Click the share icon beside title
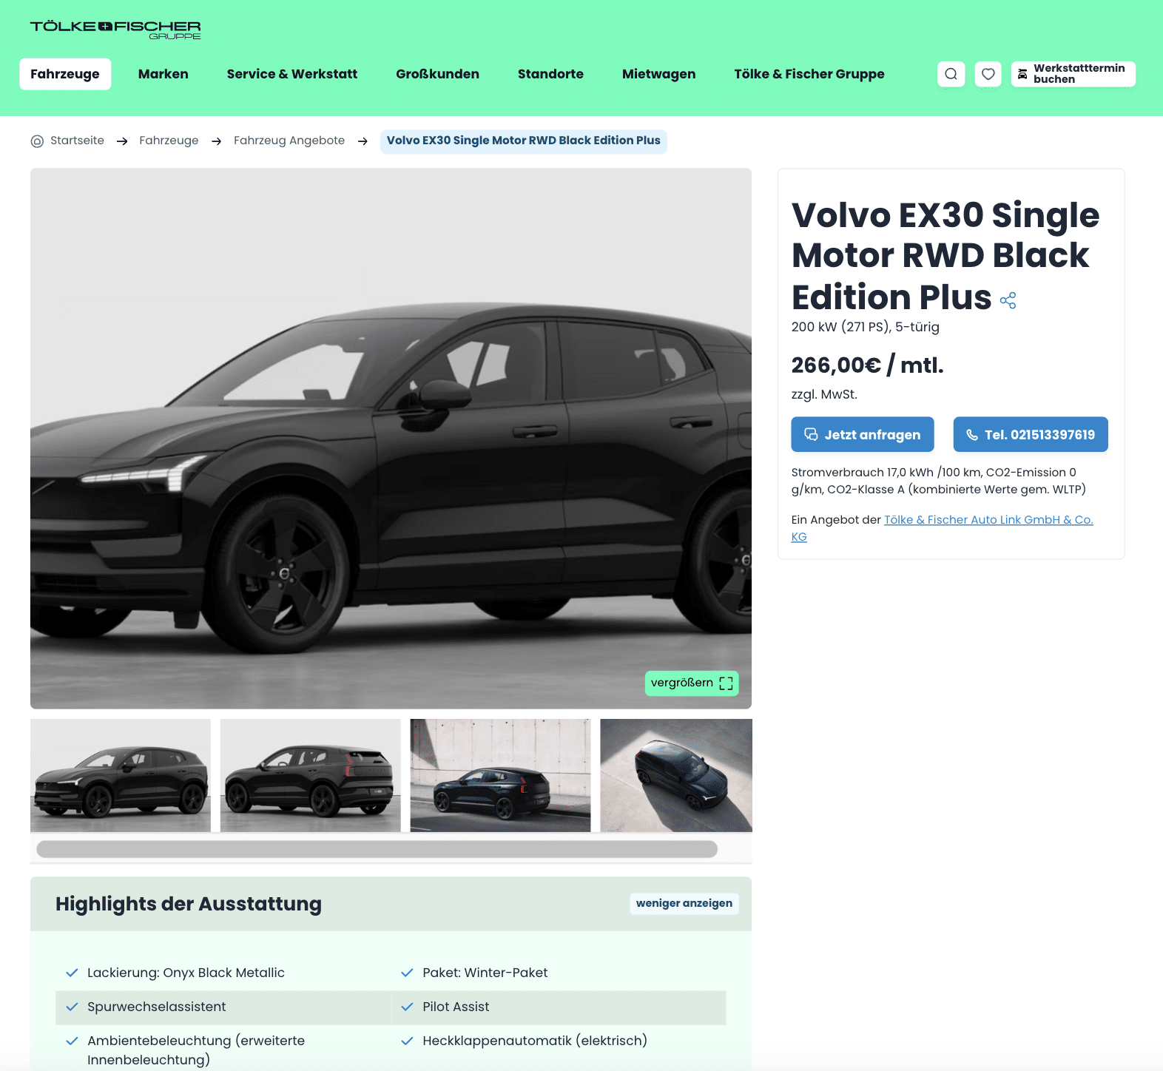 [x=1008, y=300]
